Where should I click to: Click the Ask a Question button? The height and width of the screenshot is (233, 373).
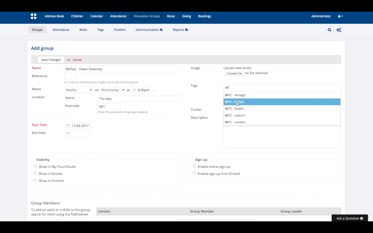tap(350, 219)
